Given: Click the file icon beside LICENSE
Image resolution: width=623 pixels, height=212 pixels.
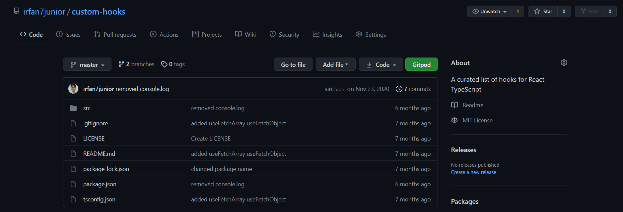Looking at the screenshot, I should [73, 139].
